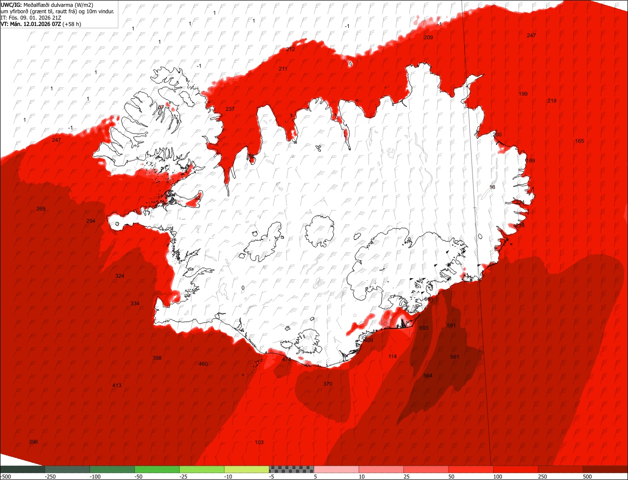Screen dimensions: 628x480
Task: Select the checkered legend swatch between -5 and 5
Action: [291, 469]
